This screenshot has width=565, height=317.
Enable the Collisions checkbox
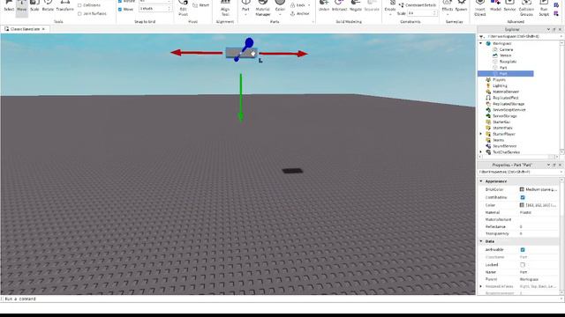pyautogui.click(x=79, y=5)
